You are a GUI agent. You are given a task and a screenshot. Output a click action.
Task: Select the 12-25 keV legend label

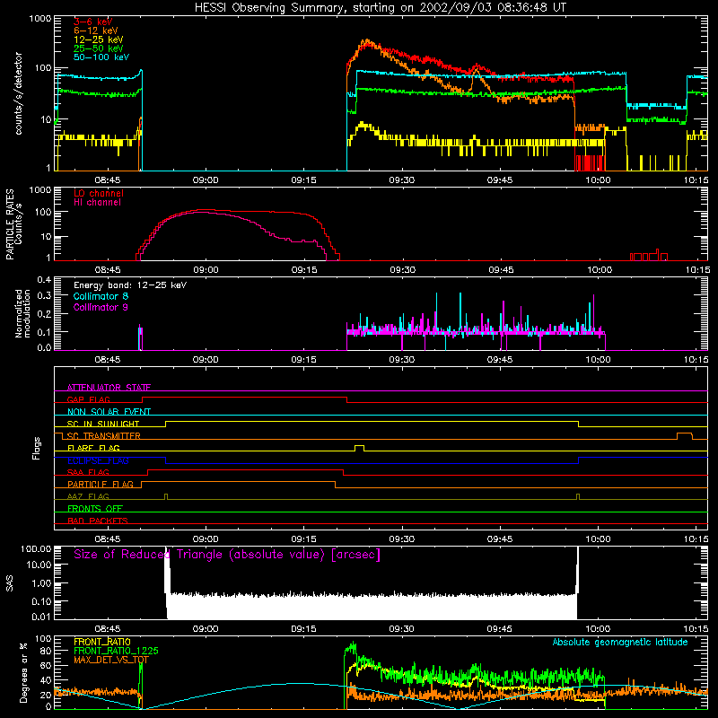99,39
